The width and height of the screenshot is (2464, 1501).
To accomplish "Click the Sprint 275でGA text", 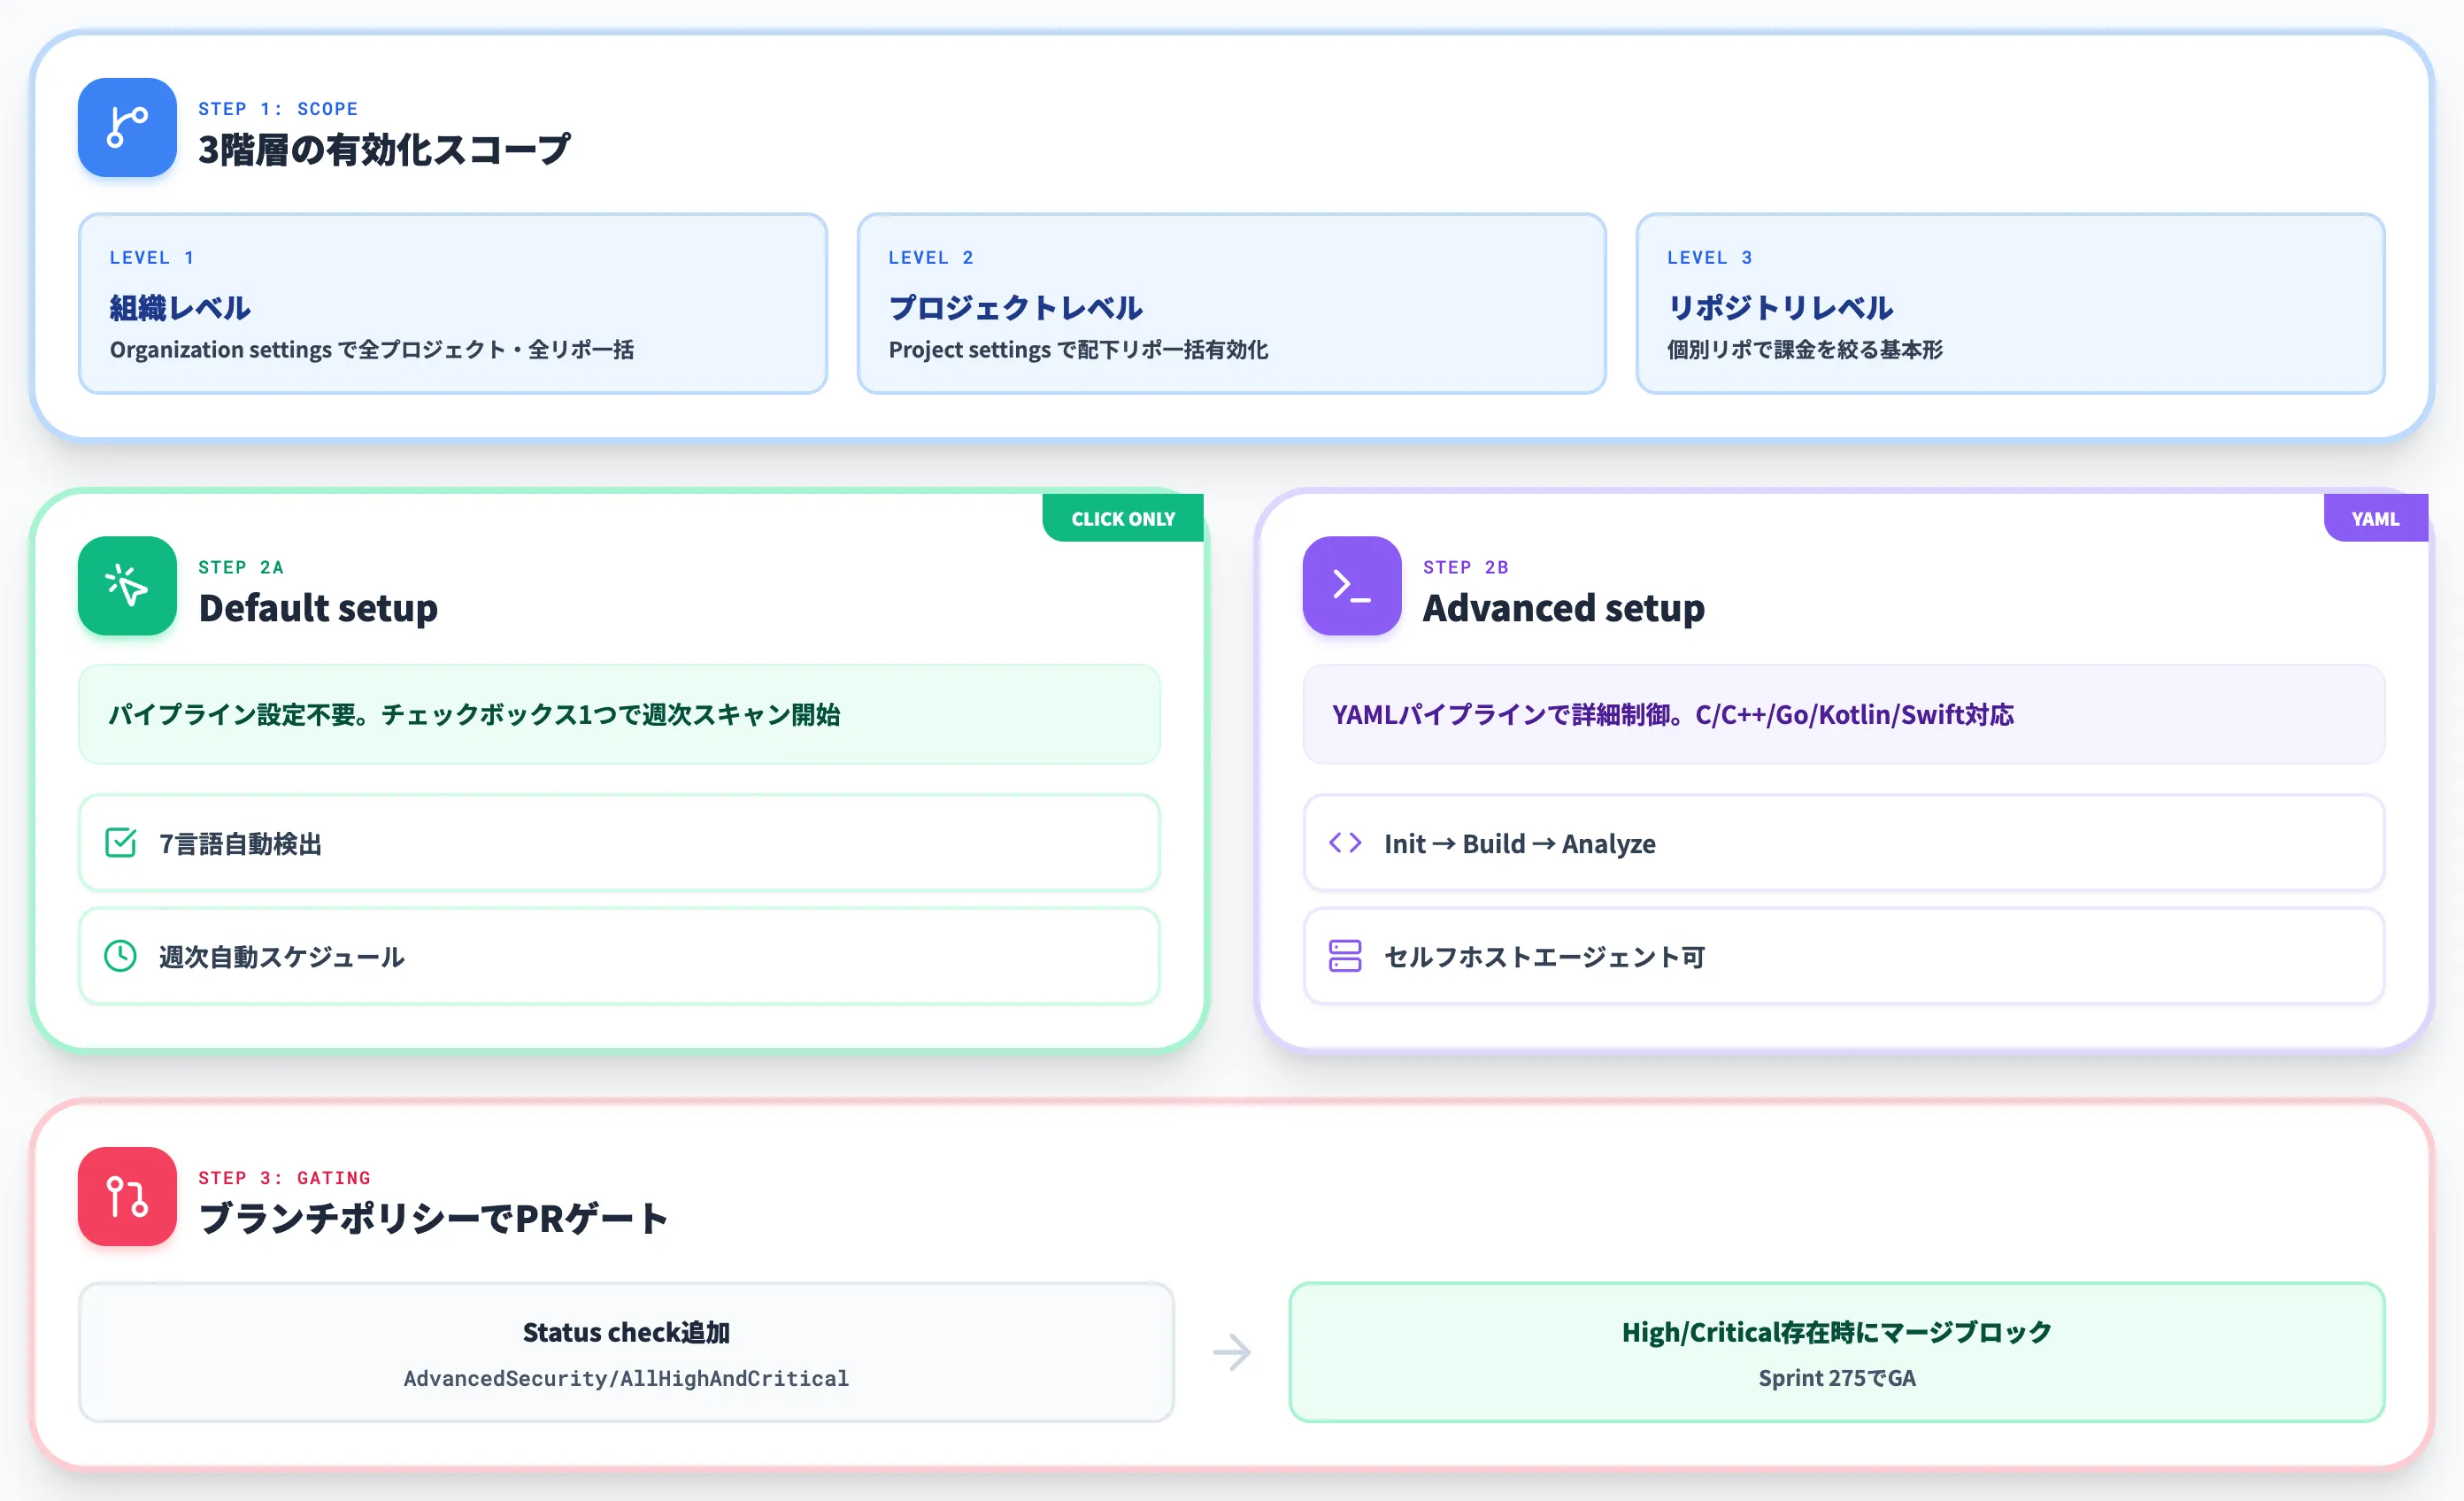I will point(1837,1378).
